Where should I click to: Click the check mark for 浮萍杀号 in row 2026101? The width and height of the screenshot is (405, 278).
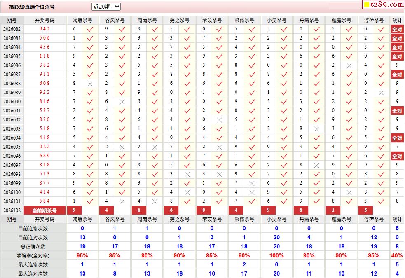click(381, 201)
